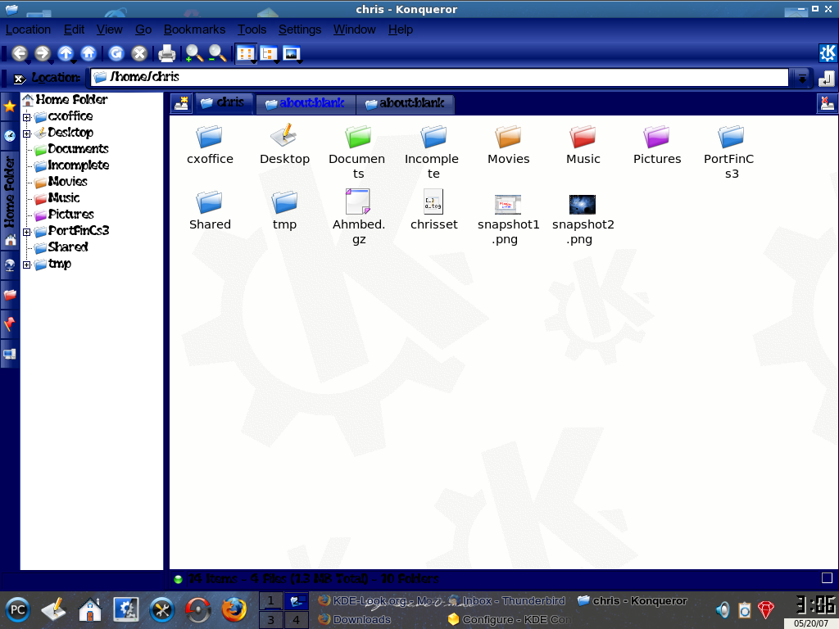839x629 pixels.
Task: Decrease icon size with Zoom Out magnifier
Action: click(217, 53)
